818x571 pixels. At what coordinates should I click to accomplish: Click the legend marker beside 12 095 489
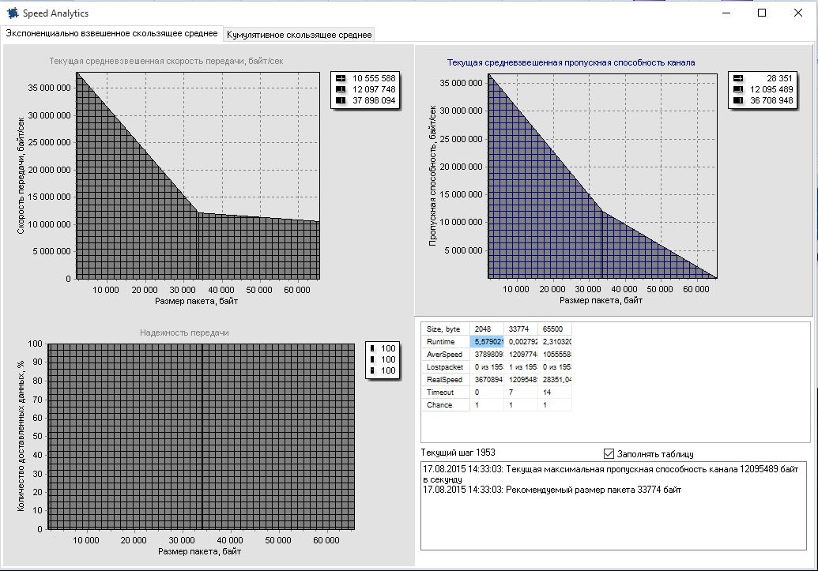[x=738, y=89]
